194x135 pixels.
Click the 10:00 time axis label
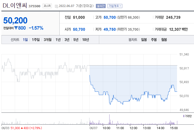pyautogui.click(x=106, y=128)
